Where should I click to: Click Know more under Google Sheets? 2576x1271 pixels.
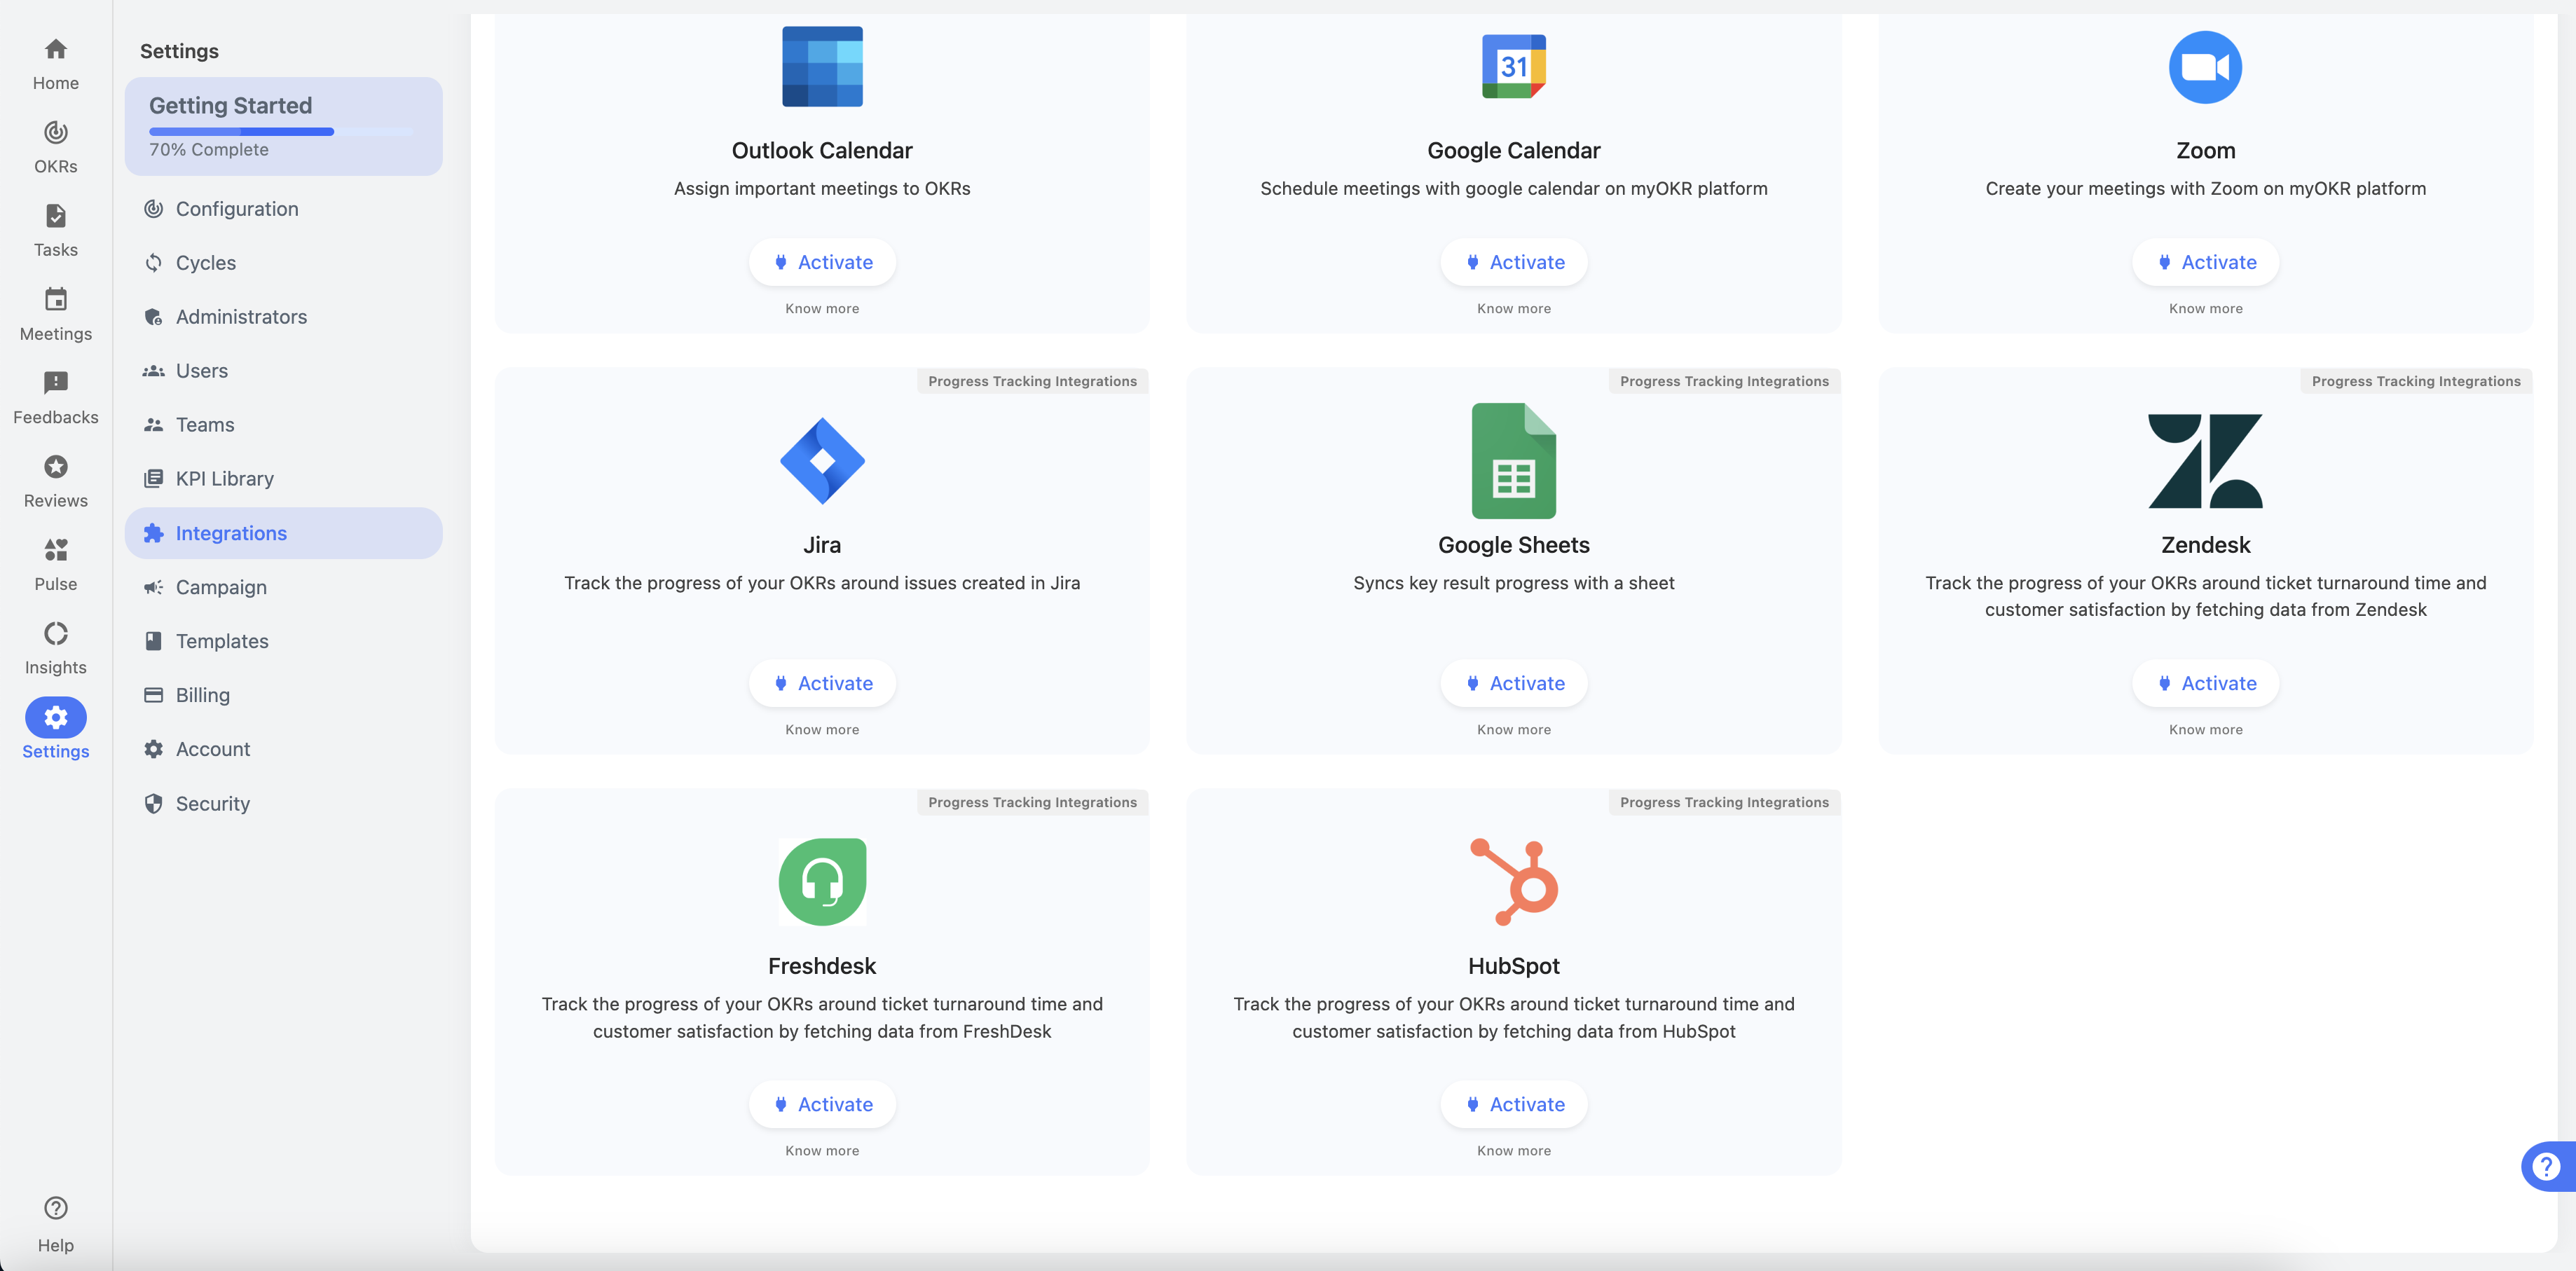click(x=1513, y=730)
